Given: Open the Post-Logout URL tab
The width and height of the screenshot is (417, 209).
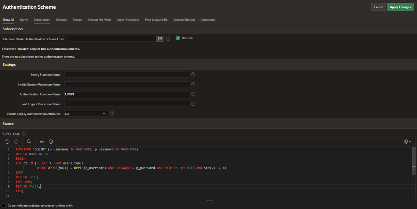Looking at the screenshot, I should [x=156, y=20].
